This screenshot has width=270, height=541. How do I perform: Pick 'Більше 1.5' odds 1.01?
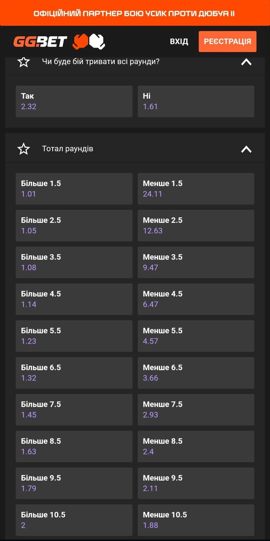click(74, 189)
